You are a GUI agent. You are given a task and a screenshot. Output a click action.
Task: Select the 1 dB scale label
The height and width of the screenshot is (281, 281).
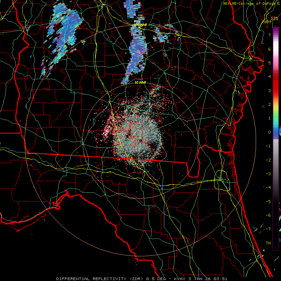tap(269, 118)
